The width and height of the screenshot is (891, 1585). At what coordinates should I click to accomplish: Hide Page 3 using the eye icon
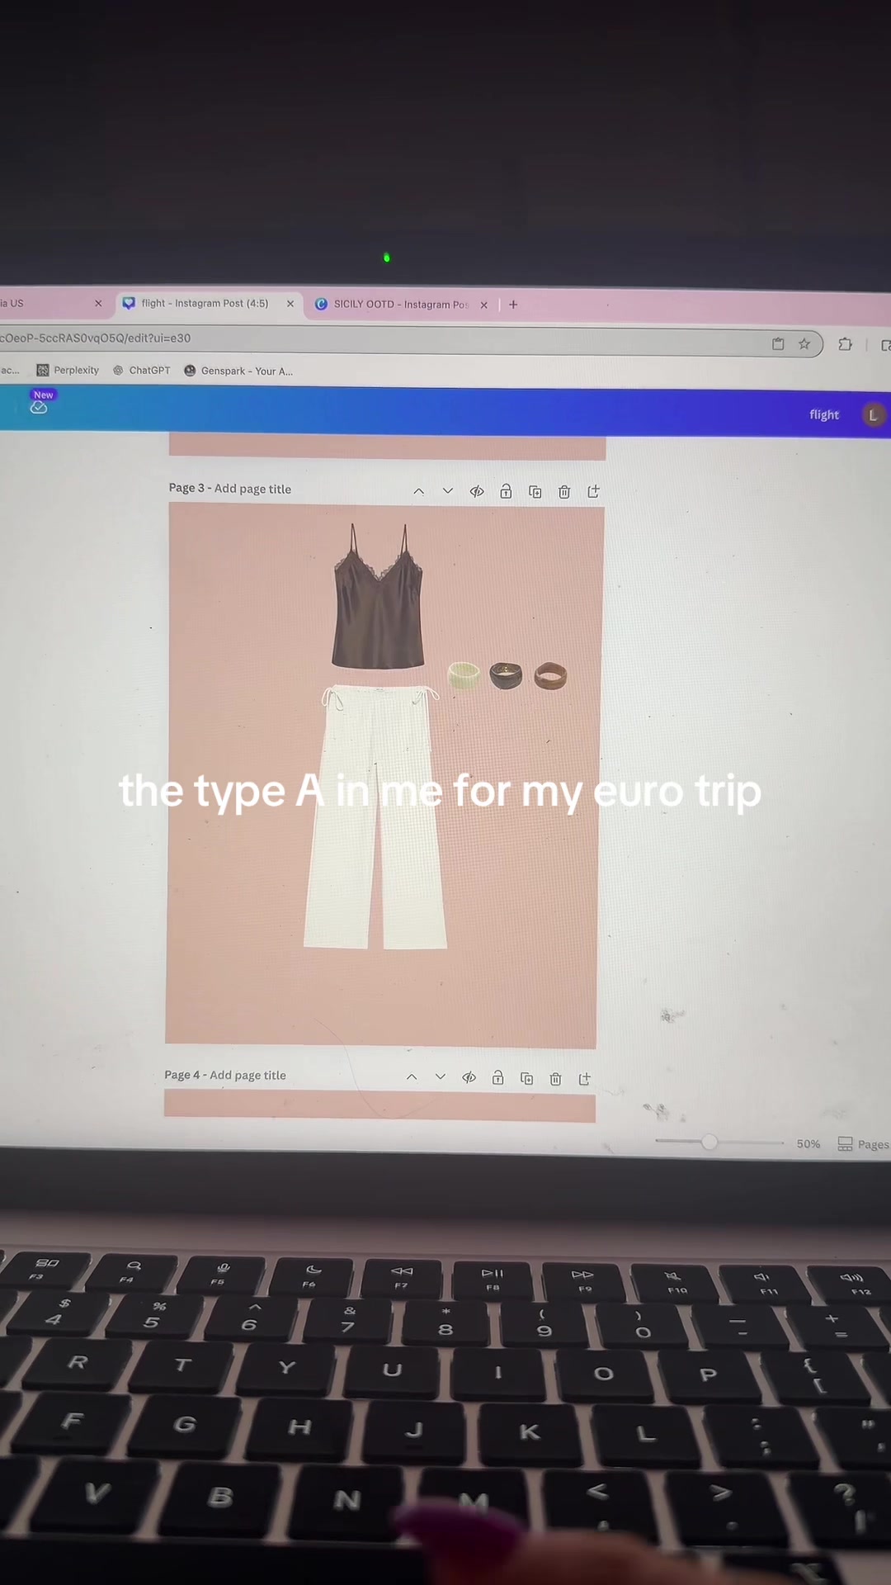(477, 491)
